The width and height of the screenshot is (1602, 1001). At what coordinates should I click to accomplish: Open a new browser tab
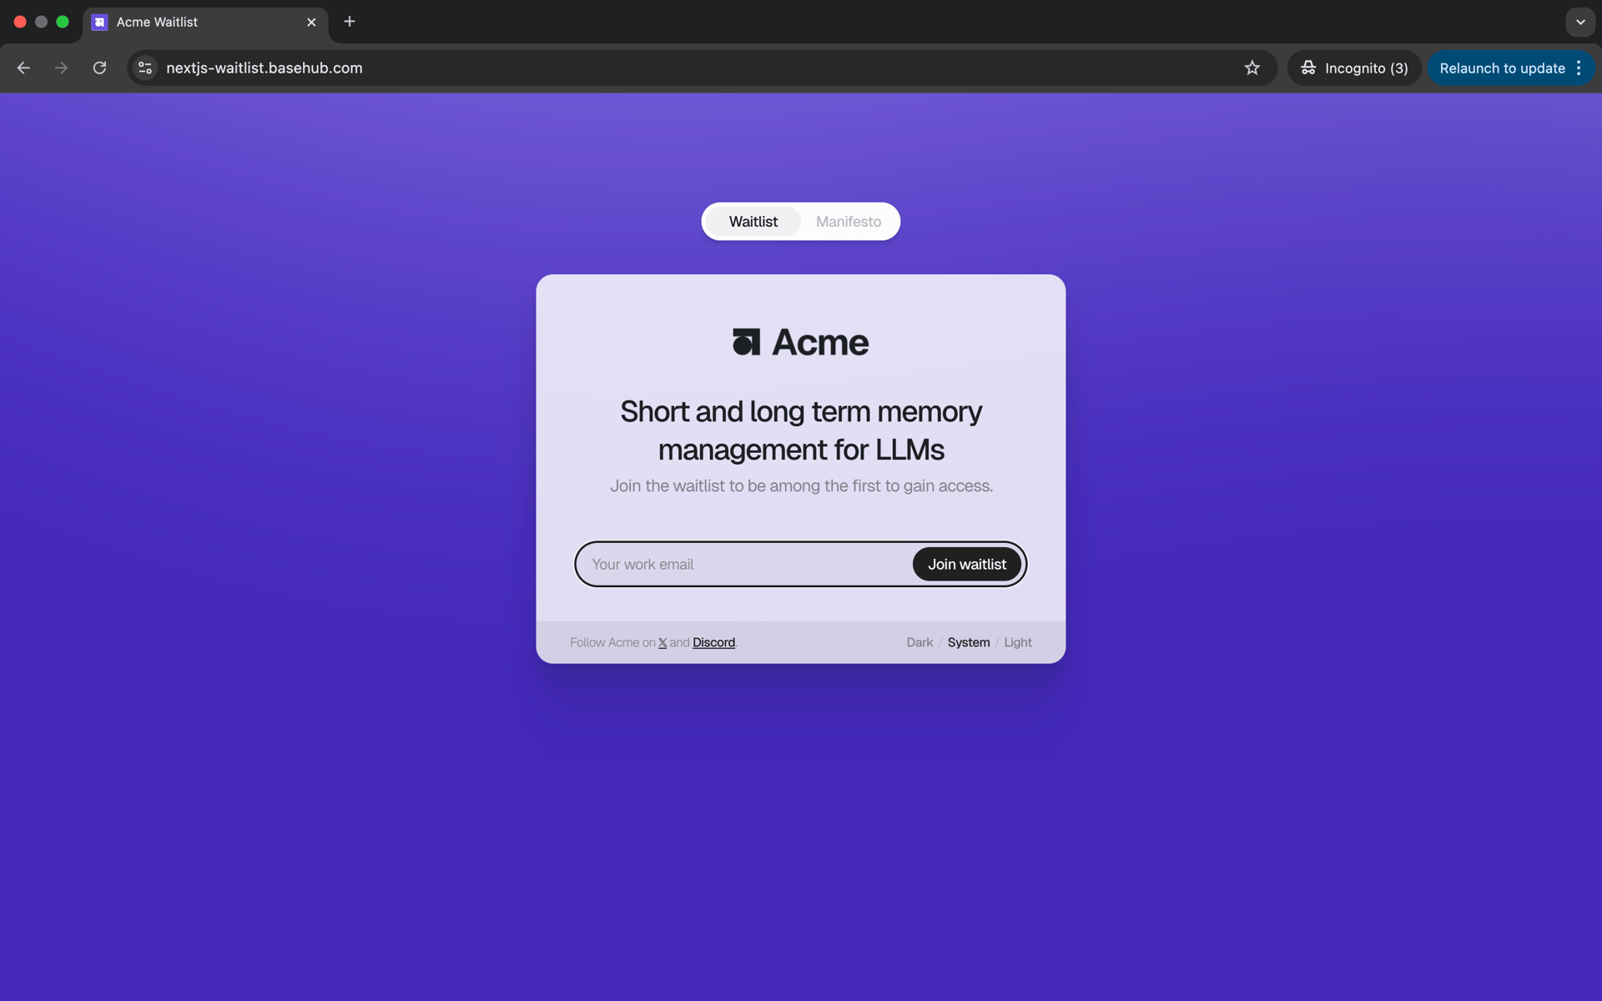click(x=350, y=22)
